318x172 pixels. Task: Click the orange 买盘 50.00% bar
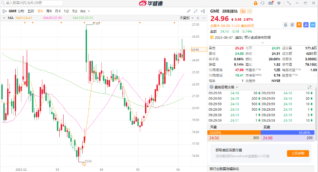coord(234,133)
